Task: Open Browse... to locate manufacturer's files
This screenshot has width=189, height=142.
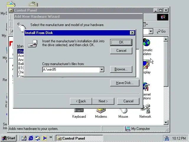Action: point(121,69)
